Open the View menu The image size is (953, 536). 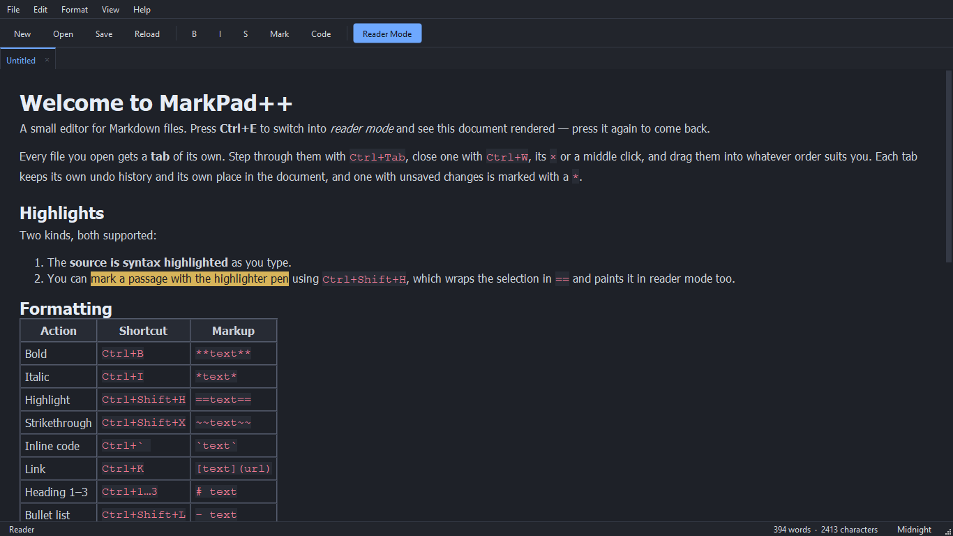[x=110, y=10]
